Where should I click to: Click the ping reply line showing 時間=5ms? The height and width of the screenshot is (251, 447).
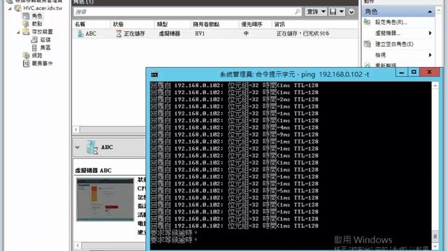pos(235,190)
